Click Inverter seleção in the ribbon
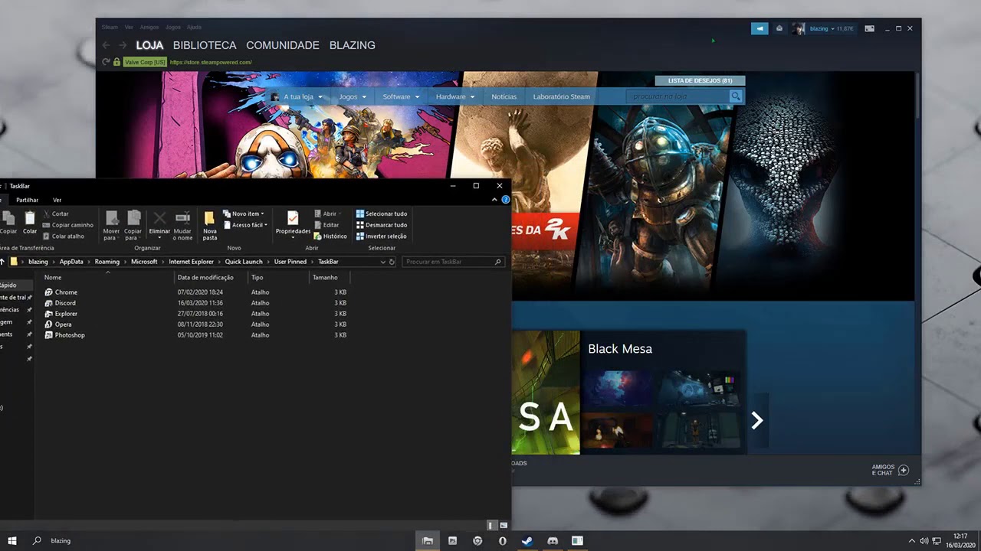 pyautogui.click(x=381, y=236)
